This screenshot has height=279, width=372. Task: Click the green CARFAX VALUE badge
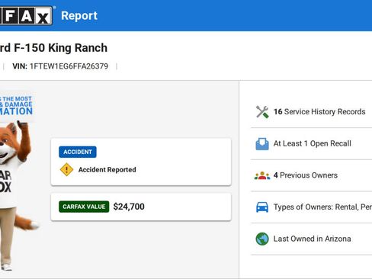[84, 207]
